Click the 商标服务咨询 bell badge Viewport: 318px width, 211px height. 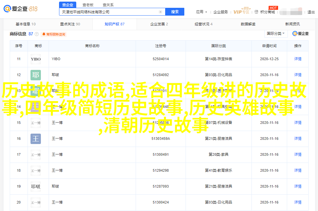tap(54, 34)
